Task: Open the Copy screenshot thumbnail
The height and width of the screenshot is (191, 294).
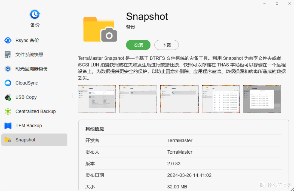Action: click(138, 99)
